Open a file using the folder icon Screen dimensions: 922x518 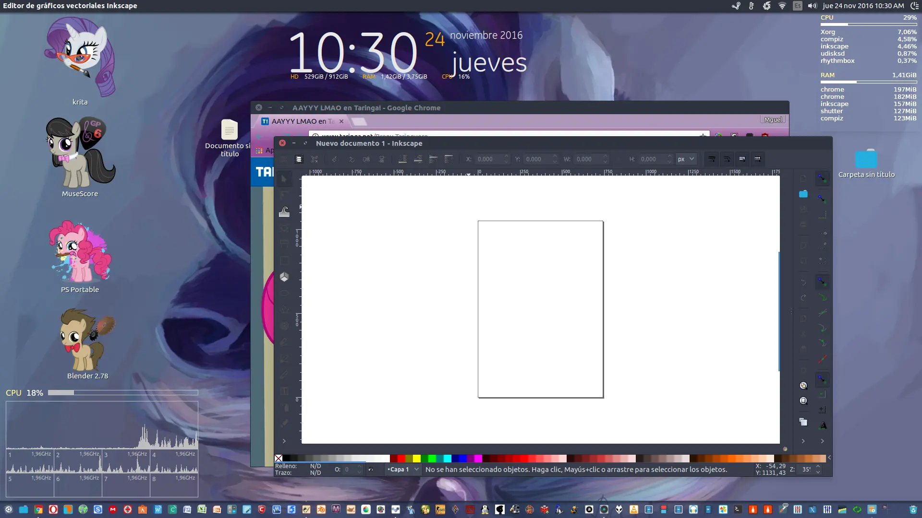coord(803,195)
